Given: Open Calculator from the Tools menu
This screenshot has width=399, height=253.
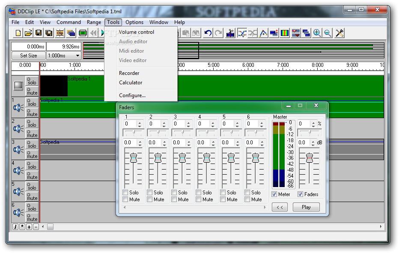Looking at the screenshot, I should point(141,83).
